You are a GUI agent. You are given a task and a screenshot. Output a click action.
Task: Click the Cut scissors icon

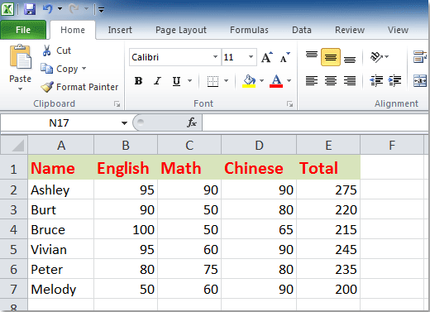point(46,50)
